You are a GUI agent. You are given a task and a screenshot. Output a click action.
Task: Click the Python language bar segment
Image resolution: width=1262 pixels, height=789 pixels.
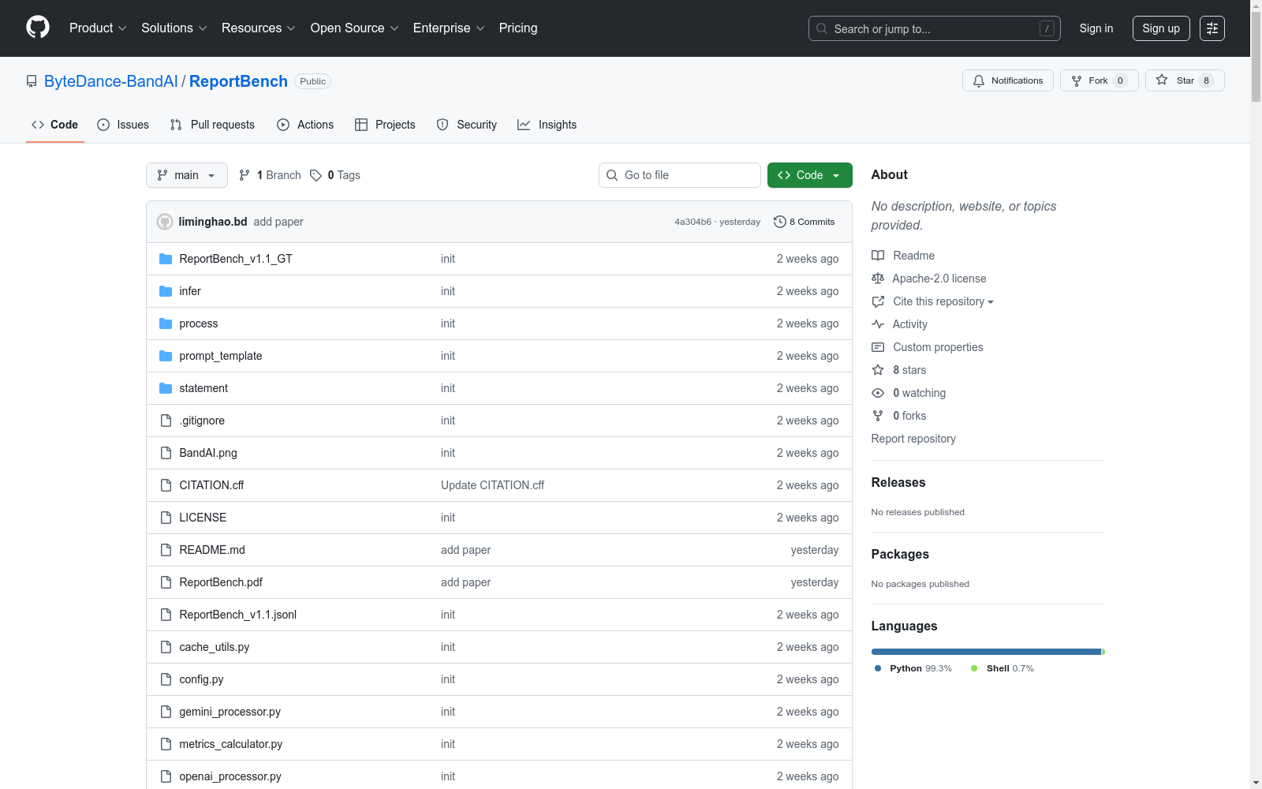click(x=986, y=652)
